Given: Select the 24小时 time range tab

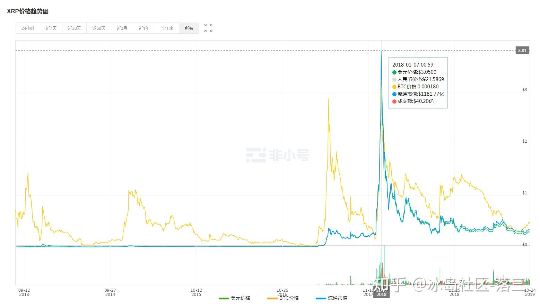Looking at the screenshot, I should pyautogui.click(x=28, y=28).
